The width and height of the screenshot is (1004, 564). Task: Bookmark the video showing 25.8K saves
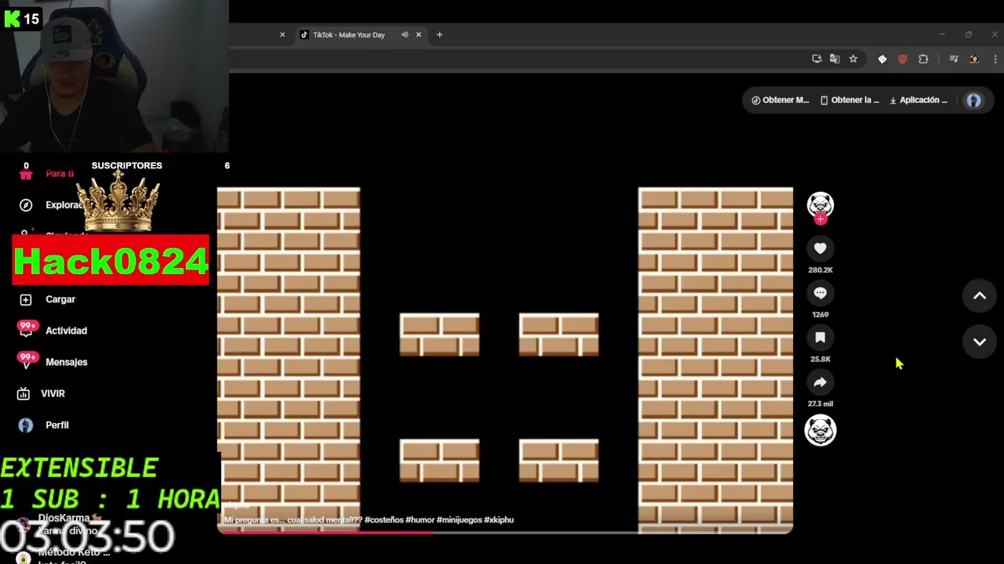820,338
